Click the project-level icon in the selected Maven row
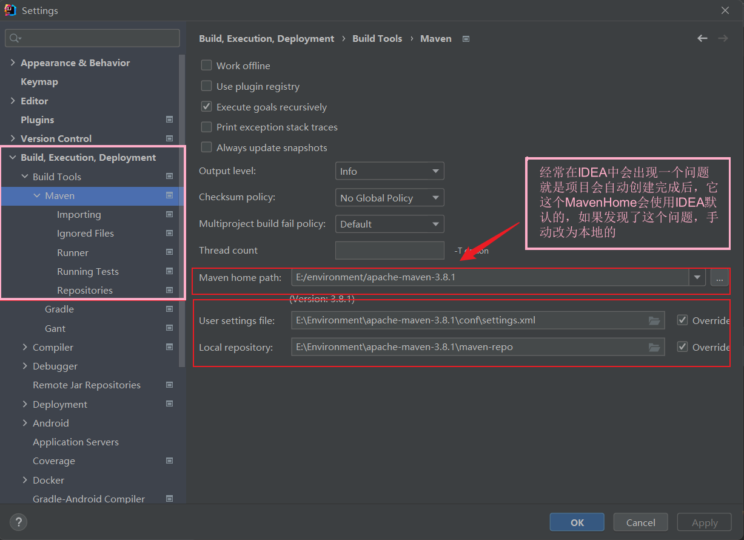The width and height of the screenshot is (744, 540). [170, 195]
